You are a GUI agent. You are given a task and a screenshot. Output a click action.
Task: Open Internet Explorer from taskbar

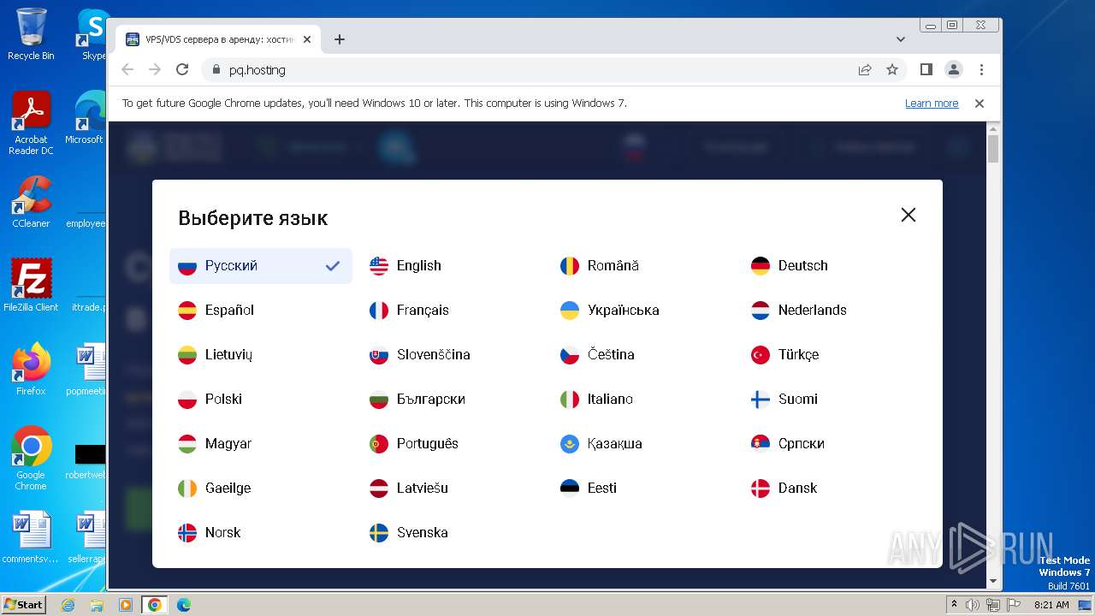tap(68, 605)
